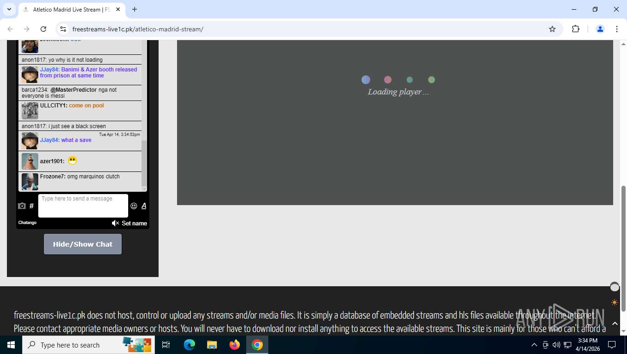This screenshot has width=627, height=354.
Task: Click the sun theme toggle icon
Action: (615, 302)
